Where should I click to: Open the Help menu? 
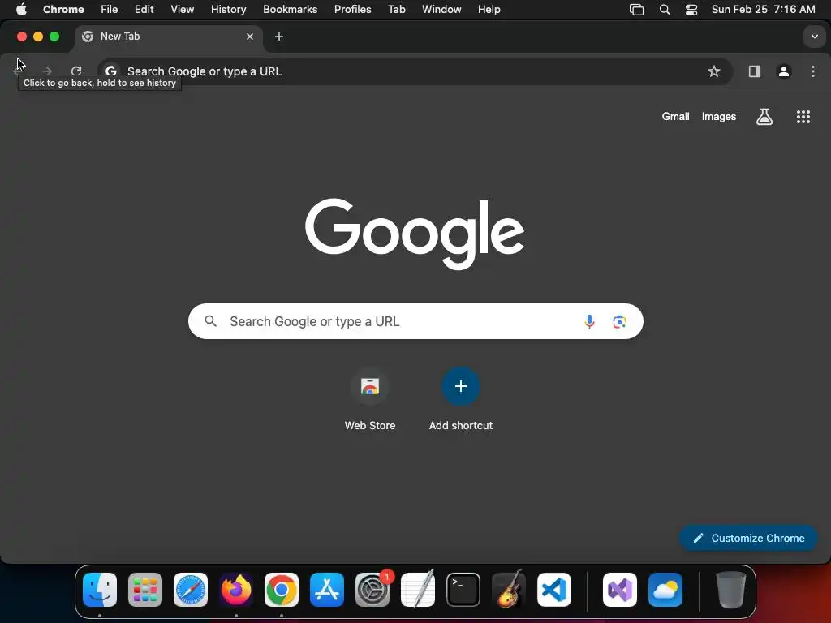point(489,9)
